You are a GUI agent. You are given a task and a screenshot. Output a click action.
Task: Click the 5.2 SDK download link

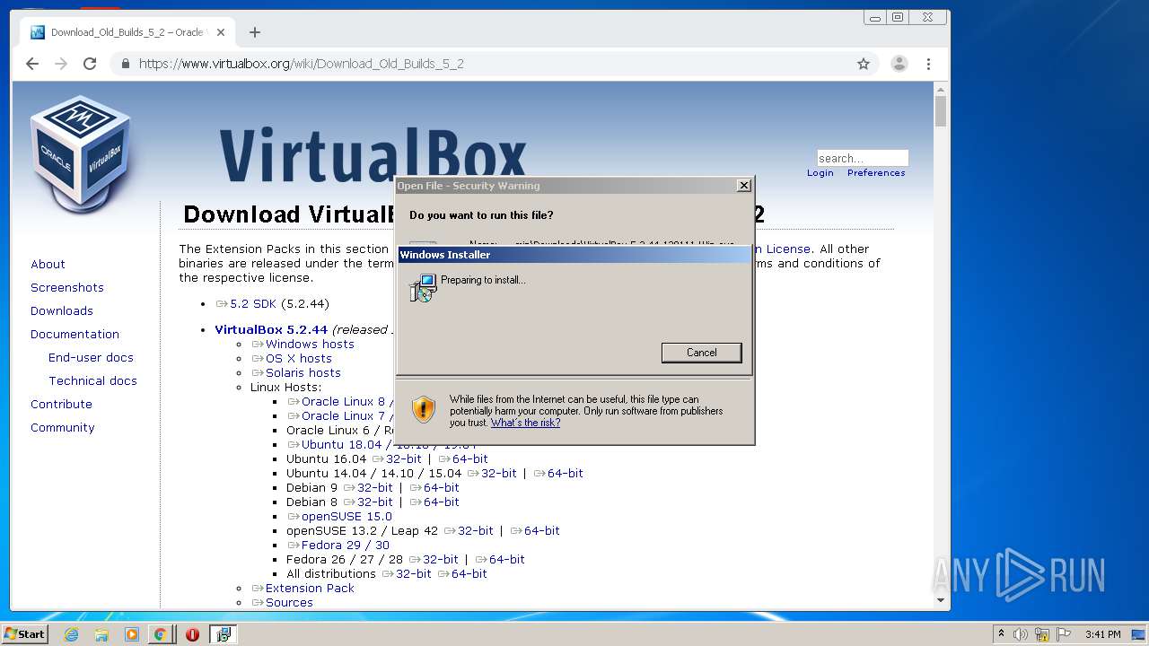(246, 304)
